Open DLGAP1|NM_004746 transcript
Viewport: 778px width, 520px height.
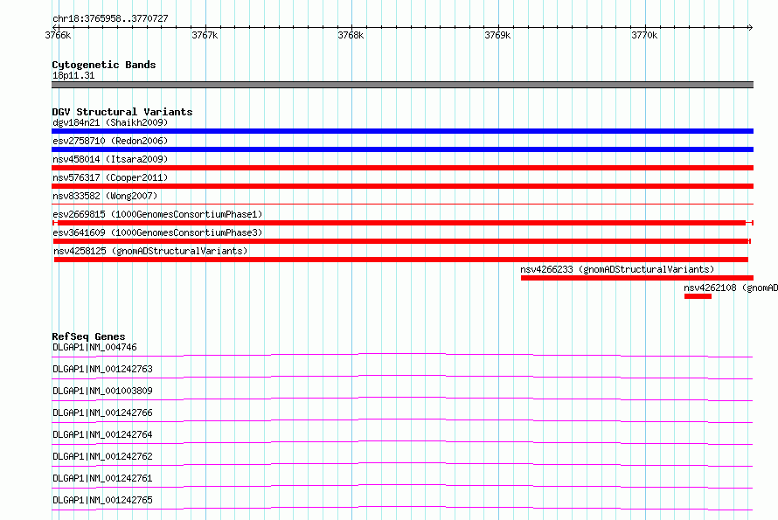pos(94,347)
